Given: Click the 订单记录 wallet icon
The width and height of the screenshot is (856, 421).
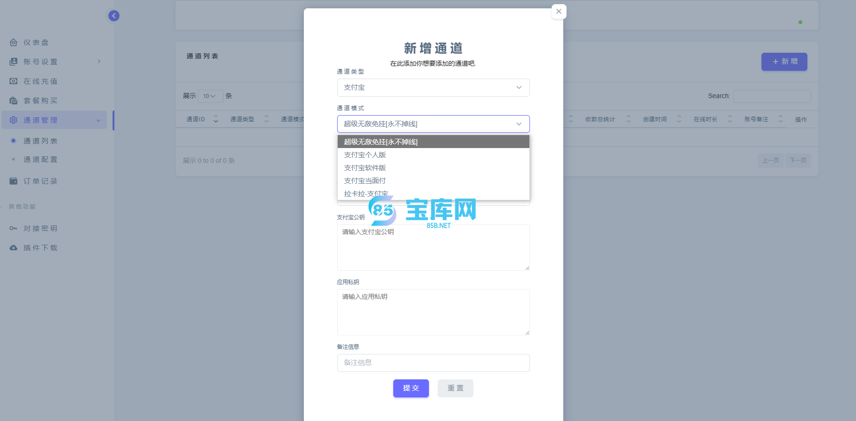Looking at the screenshot, I should [13, 181].
